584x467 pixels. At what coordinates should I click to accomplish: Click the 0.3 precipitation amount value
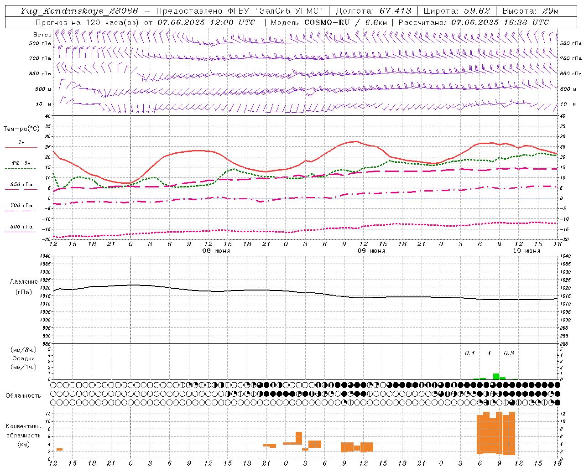coord(509,353)
